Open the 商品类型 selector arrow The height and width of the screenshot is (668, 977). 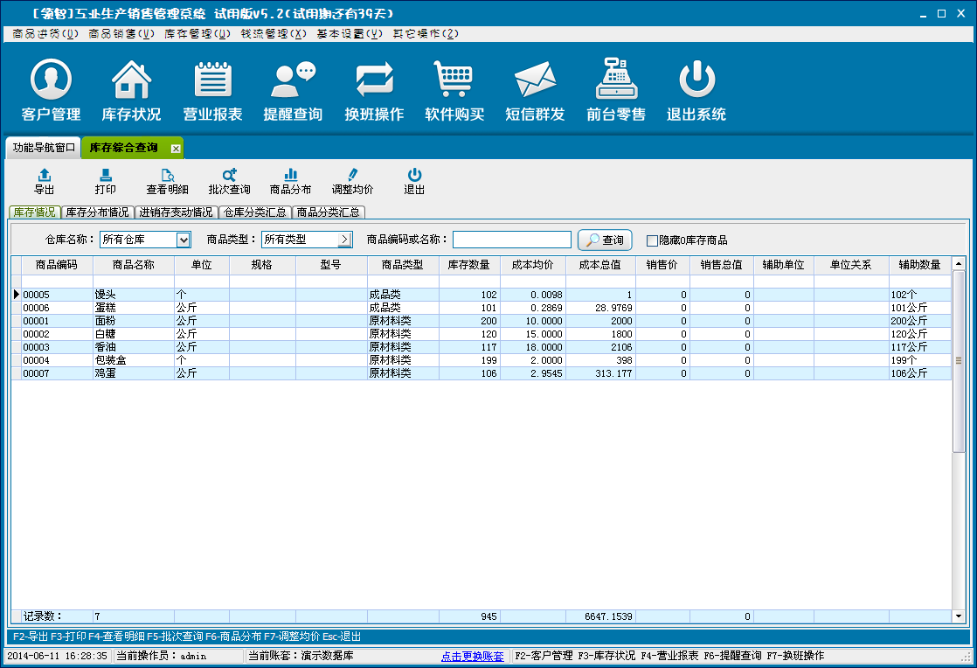tap(345, 240)
